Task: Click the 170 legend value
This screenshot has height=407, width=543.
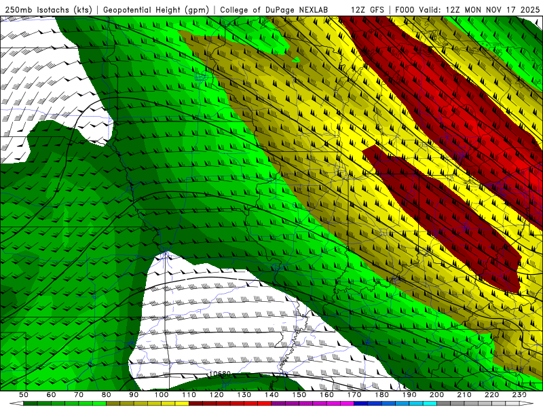Action: coord(354,395)
